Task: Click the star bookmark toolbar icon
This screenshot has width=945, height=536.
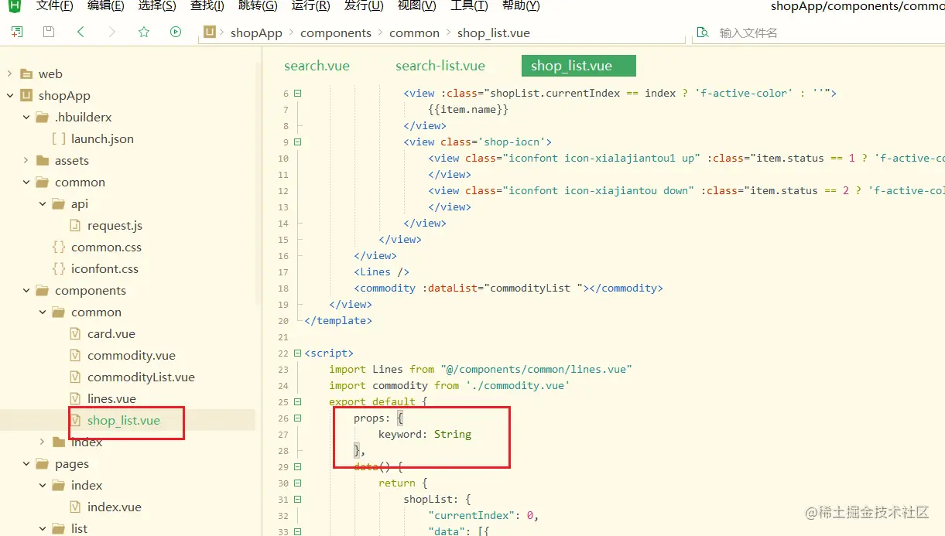Action: [143, 32]
